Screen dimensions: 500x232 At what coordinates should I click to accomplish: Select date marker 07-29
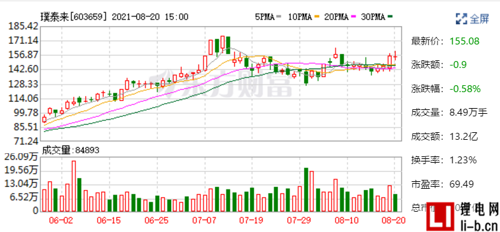point(299,221)
